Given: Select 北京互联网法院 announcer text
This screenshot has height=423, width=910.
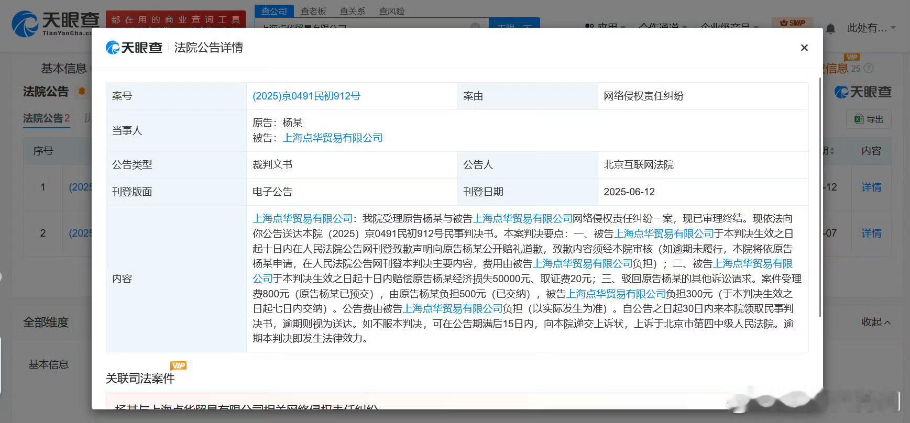Looking at the screenshot, I should [639, 164].
